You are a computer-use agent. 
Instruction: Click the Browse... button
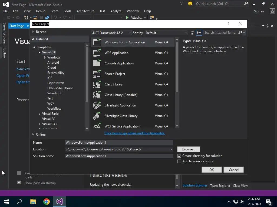[189, 149]
